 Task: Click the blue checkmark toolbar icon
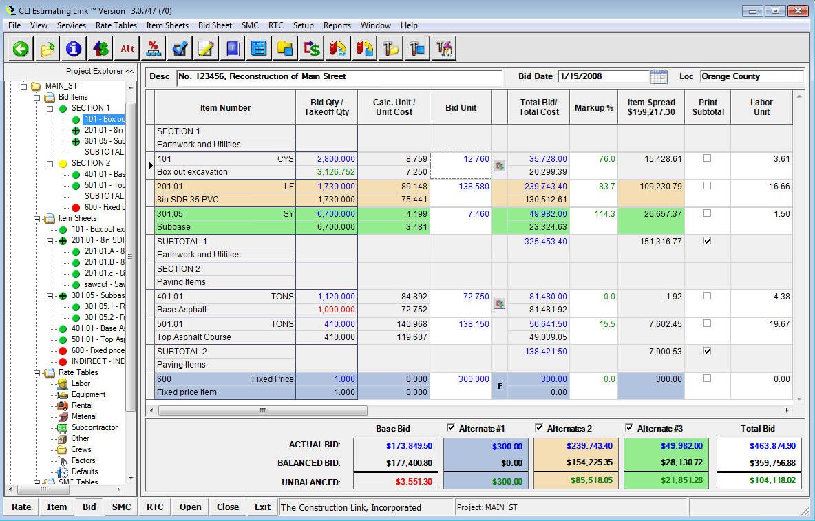[180, 49]
